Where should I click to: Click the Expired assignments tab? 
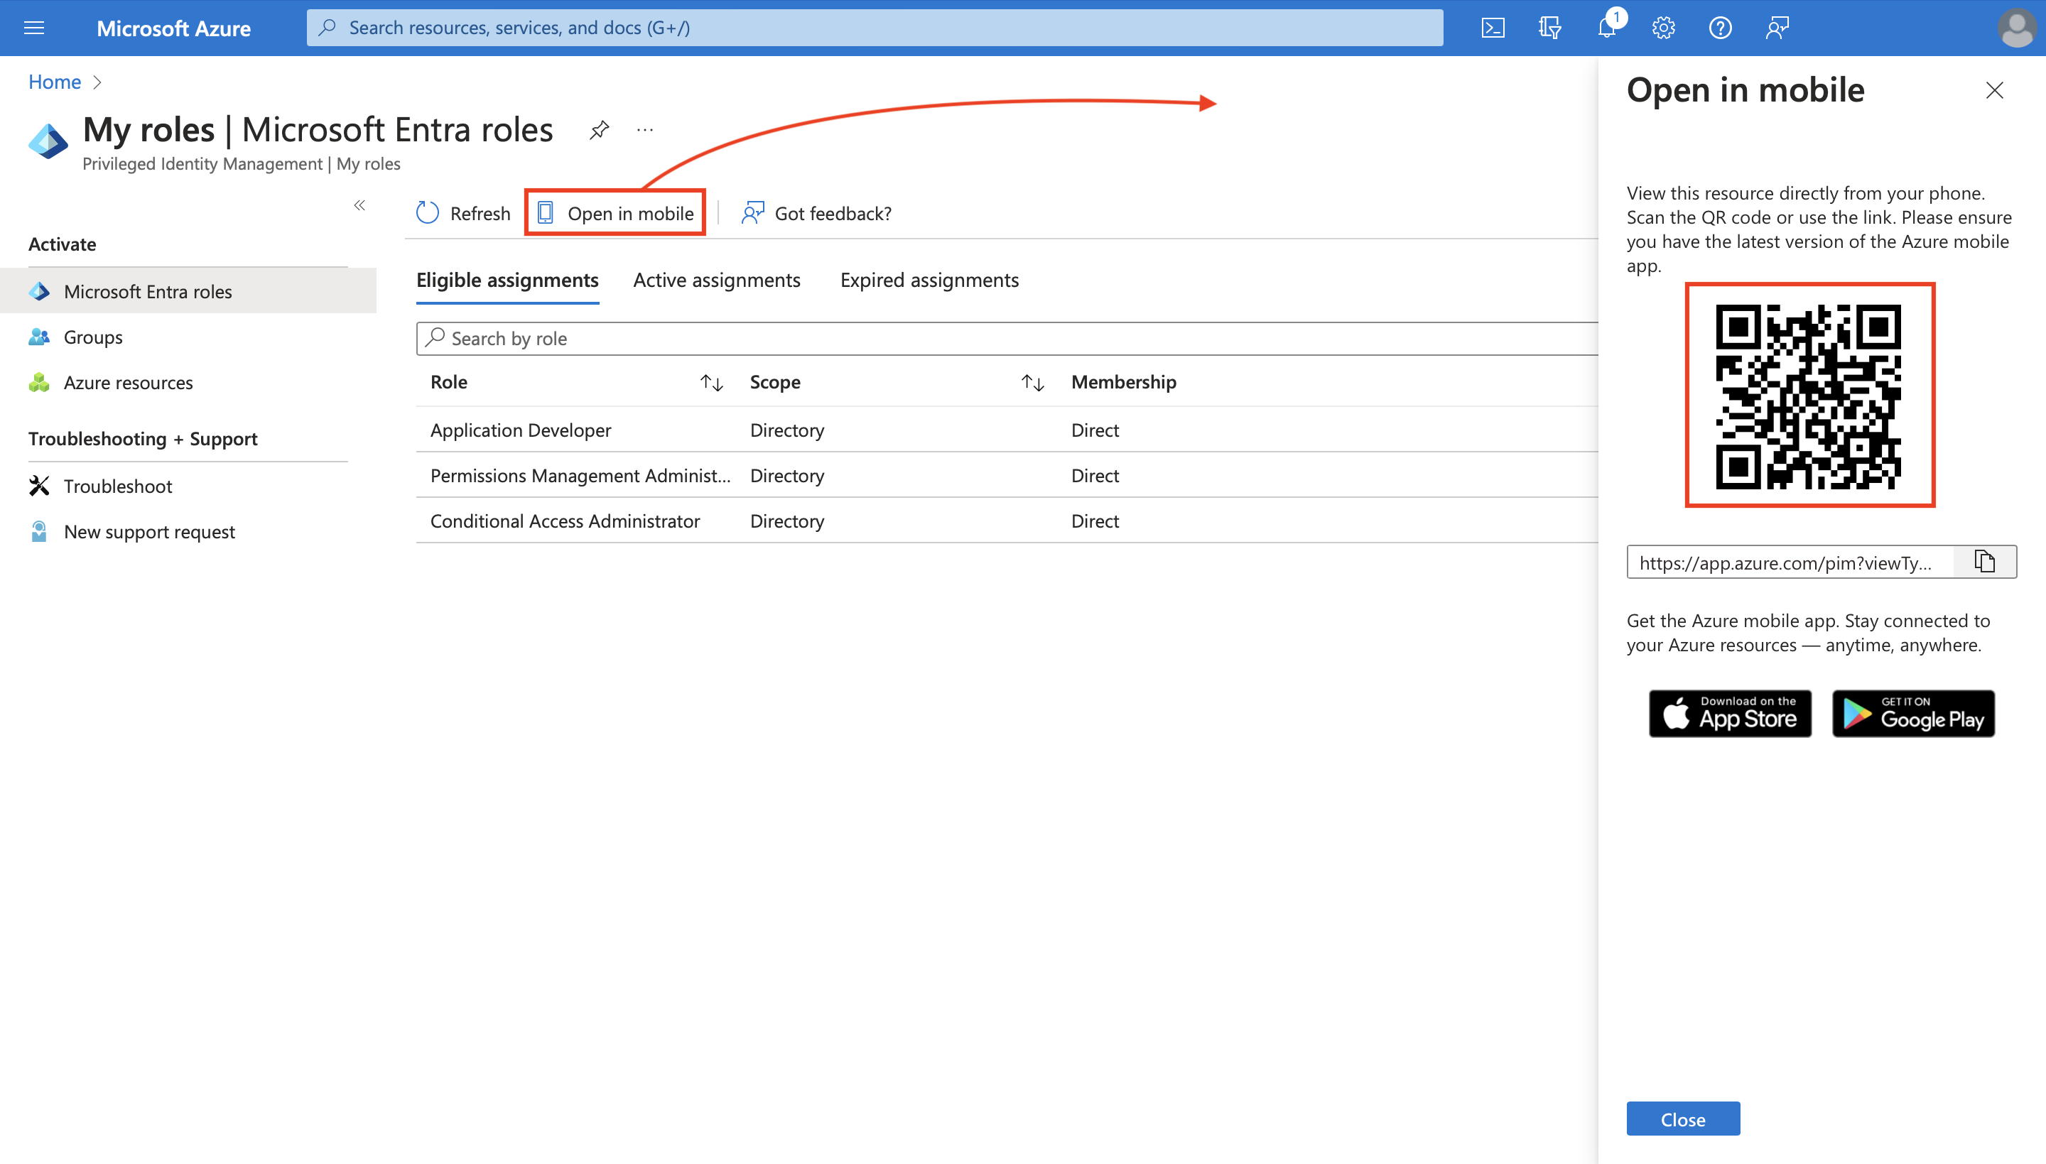tap(930, 279)
